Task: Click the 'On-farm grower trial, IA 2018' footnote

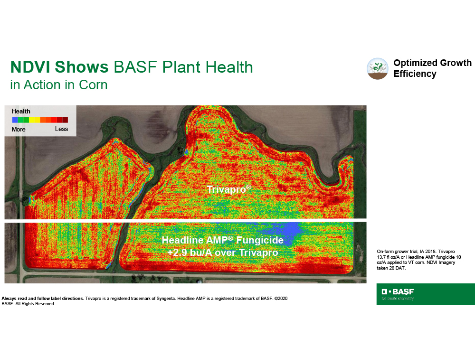Action: (419, 260)
